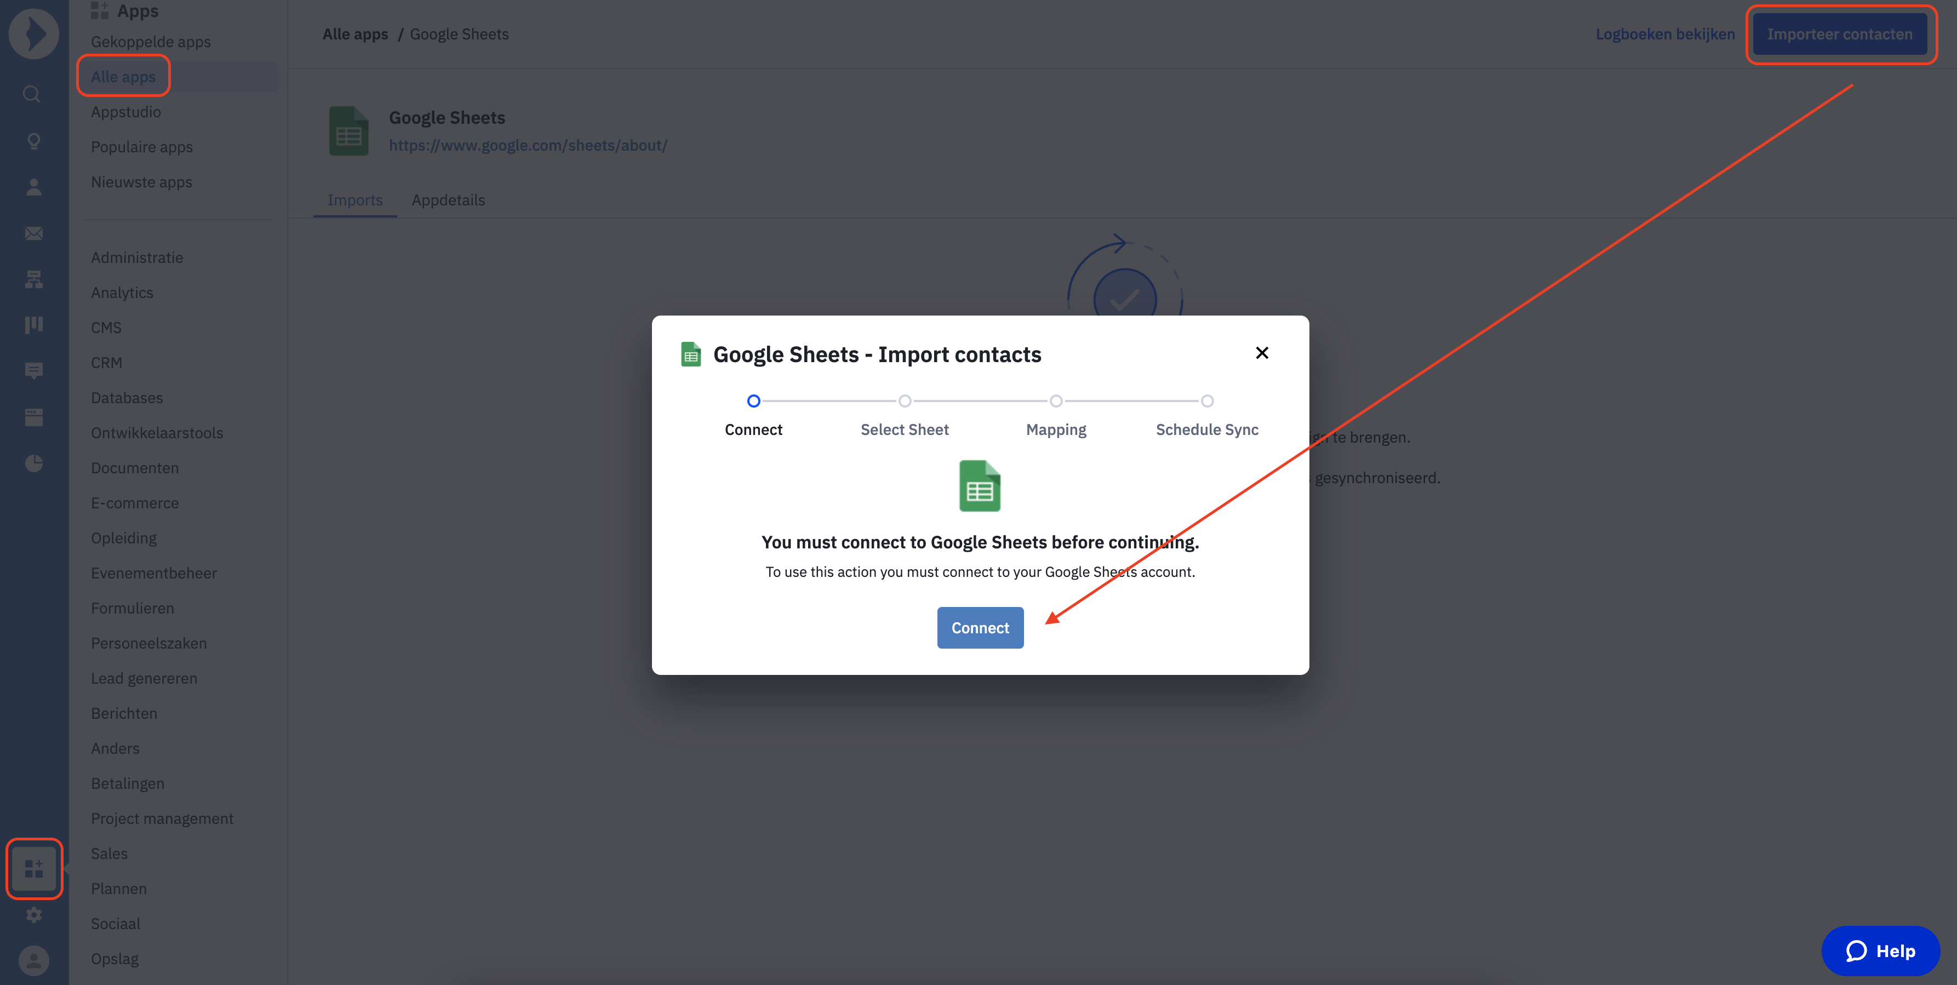The image size is (1957, 985).
Task: Open Gekoppelde apps menu item
Action: point(151,42)
